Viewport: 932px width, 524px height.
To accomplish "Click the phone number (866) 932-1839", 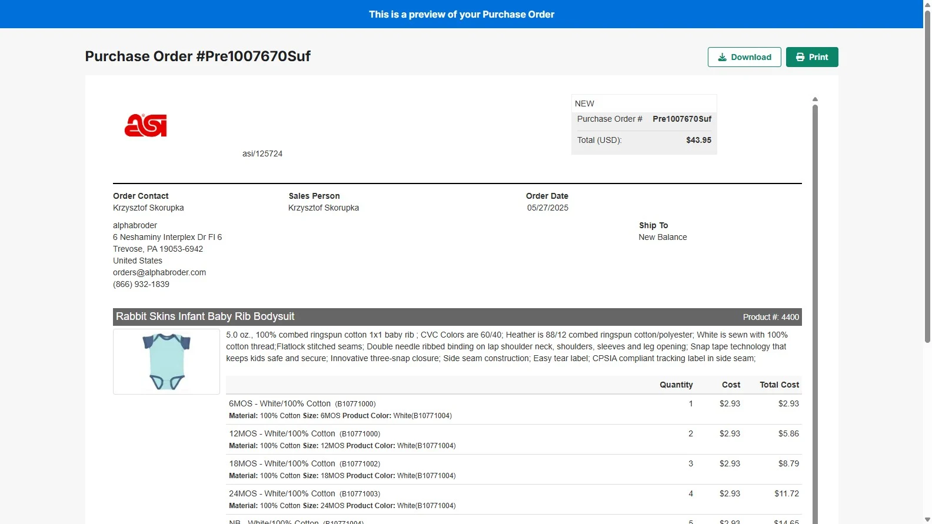I will (141, 284).
